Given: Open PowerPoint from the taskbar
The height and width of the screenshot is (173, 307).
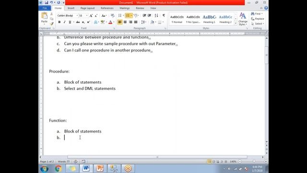Looking at the screenshot, I should [100, 169].
